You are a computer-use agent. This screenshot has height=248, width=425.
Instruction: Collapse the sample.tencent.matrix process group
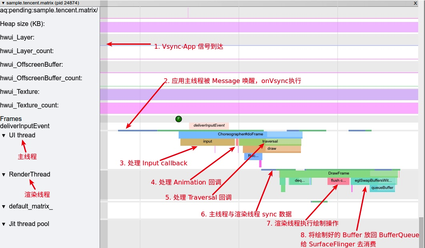(4, 3)
